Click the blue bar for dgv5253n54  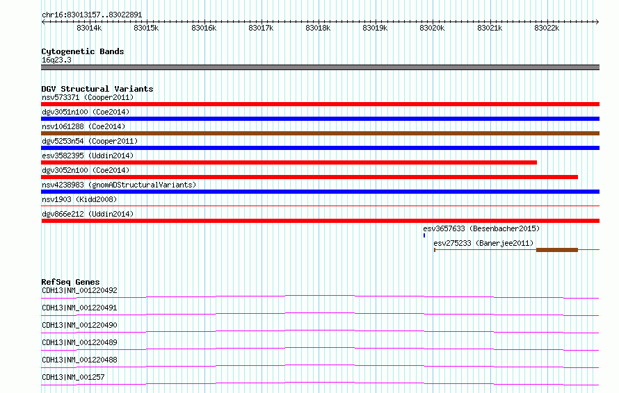tap(320, 148)
